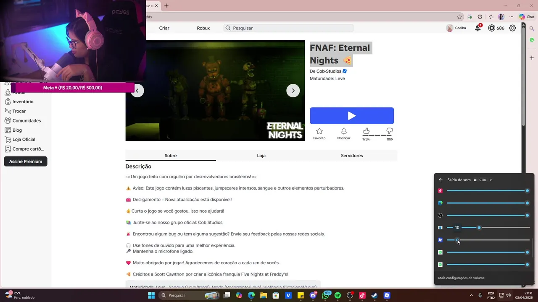538x302 pixels.
Task: Open browser profile avatar
Action: point(501,17)
